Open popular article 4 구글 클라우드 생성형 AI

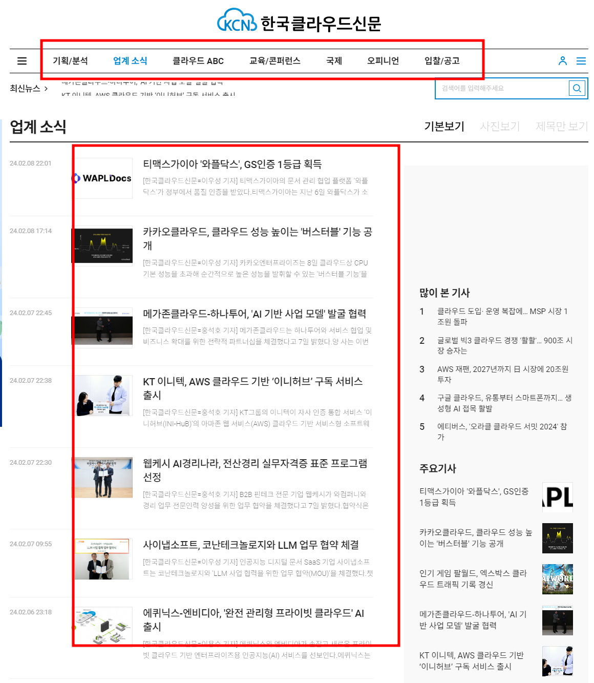click(x=504, y=403)
